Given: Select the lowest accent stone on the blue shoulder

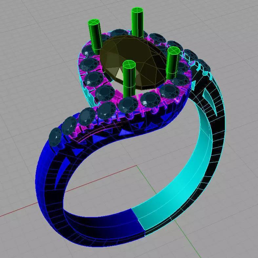Looking at the screenshot, I should click(55, 137).
